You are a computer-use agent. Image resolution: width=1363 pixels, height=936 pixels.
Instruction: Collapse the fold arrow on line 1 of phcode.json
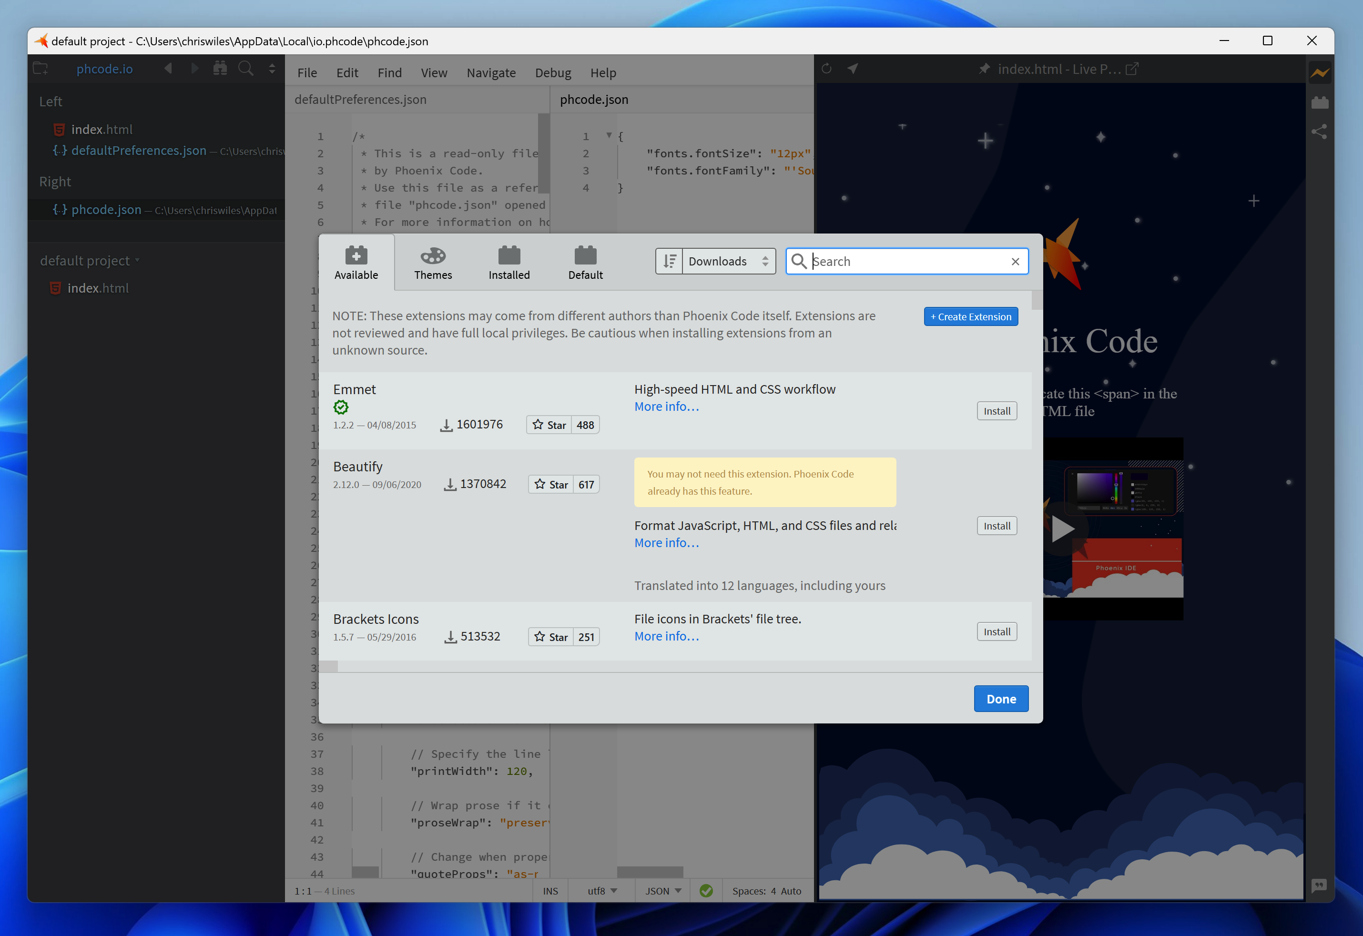click(609, 135)
